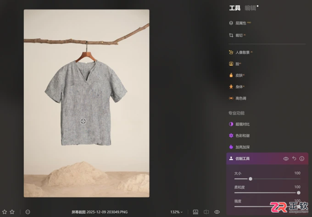Click the before/after compare icon

[206, 212]
